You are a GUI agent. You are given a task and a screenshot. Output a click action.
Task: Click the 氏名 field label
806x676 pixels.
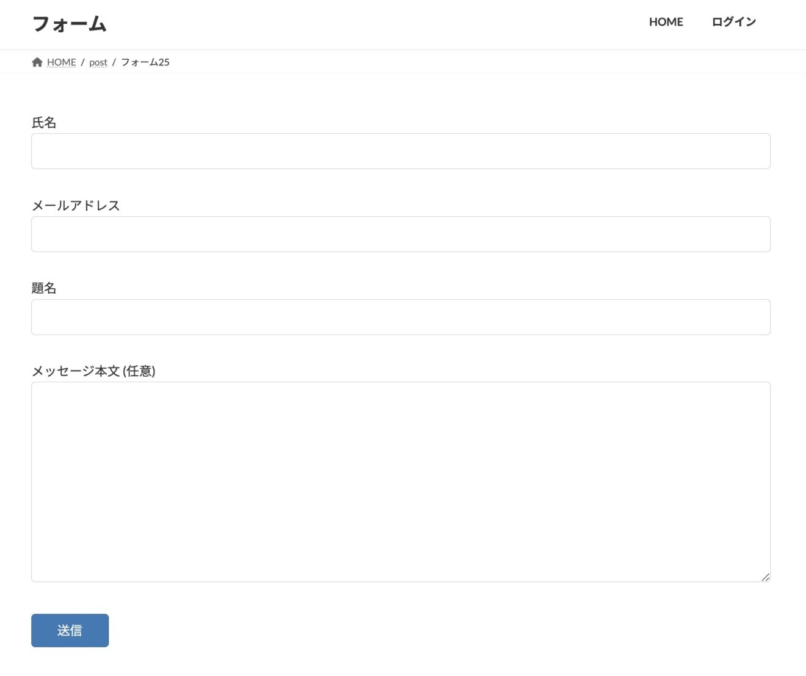44,122
